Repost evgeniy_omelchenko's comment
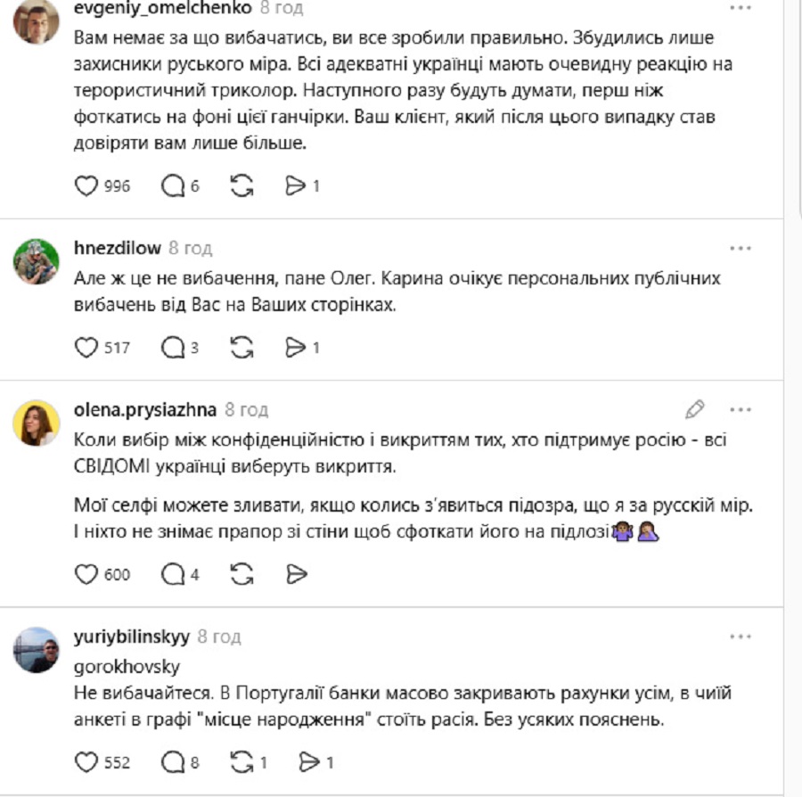 pos(241,185)
